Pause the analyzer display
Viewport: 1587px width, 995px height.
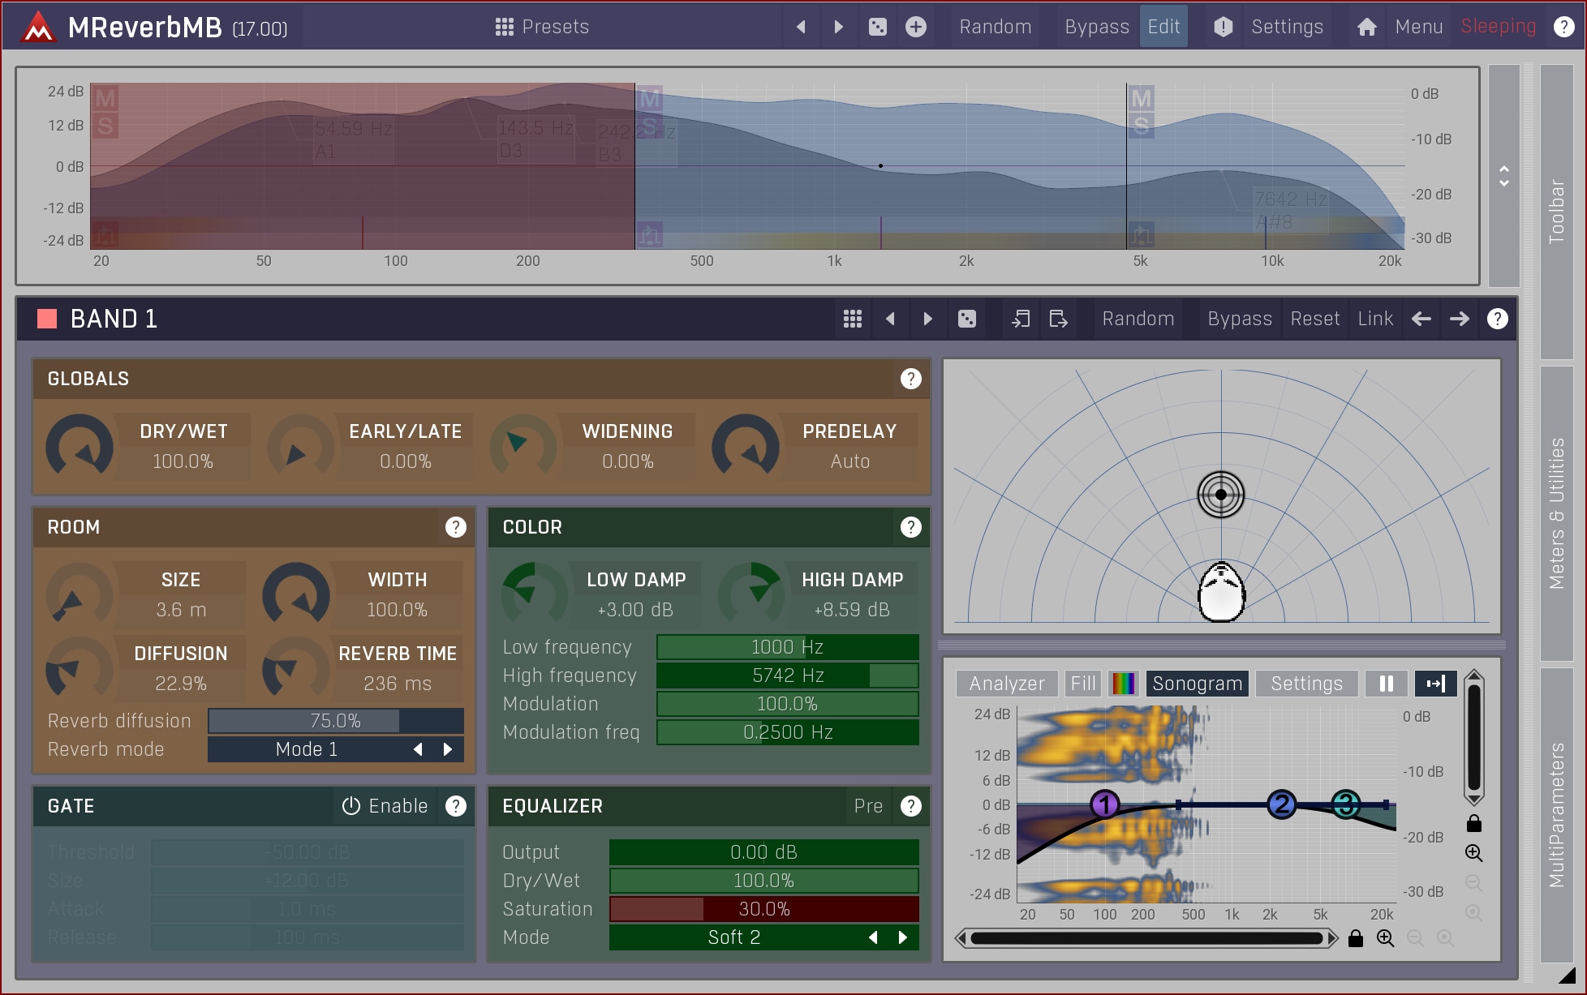(x=1386, y=684)
